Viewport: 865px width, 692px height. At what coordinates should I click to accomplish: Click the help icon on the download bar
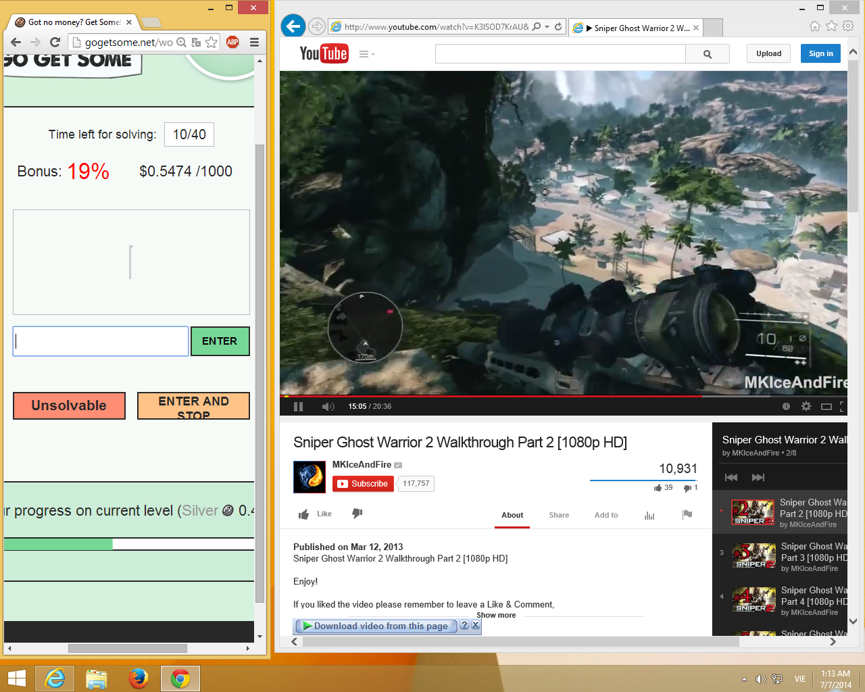[464, 625]
